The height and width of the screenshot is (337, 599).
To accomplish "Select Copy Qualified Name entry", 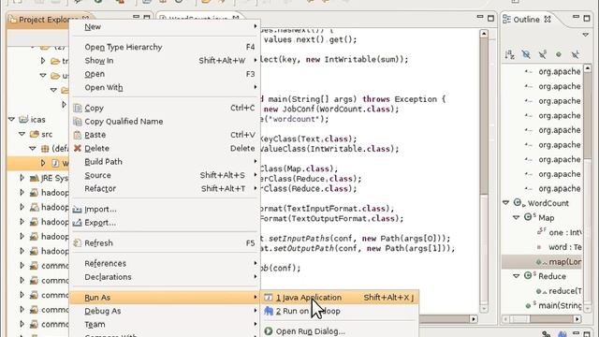I will click(124, 121).
